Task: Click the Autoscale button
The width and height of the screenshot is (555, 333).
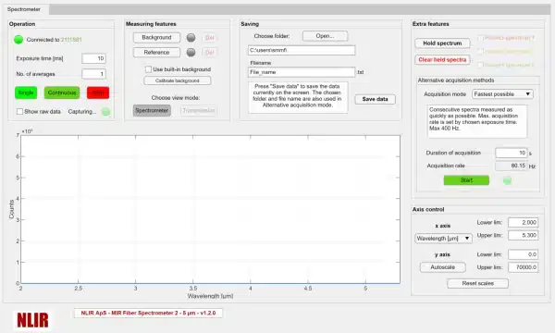Action: [442, 267]
